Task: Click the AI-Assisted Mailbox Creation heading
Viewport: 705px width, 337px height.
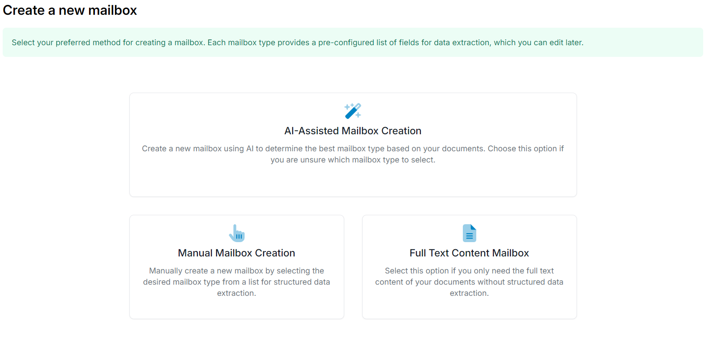Action: pyautogui.click(x=353, y=130)
